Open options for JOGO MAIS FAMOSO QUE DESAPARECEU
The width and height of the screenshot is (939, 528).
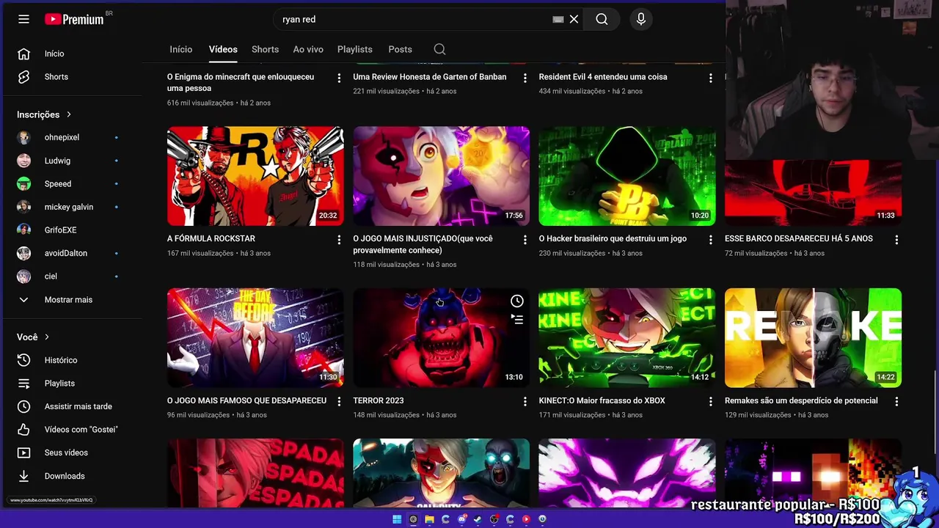point(338,401)
